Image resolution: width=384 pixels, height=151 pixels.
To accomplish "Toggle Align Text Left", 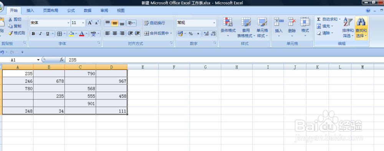I will coord(108,33).
